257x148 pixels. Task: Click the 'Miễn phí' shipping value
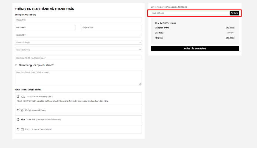tap(230, 33)
